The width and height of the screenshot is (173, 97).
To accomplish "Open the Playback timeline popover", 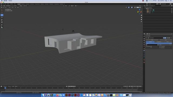I will click(x=5, y=86).
